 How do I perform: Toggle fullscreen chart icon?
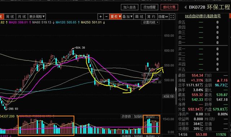pyautogui.click(x=172, y=17)
